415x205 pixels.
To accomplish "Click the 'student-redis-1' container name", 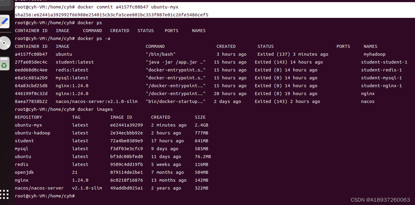I will (381, 70).
